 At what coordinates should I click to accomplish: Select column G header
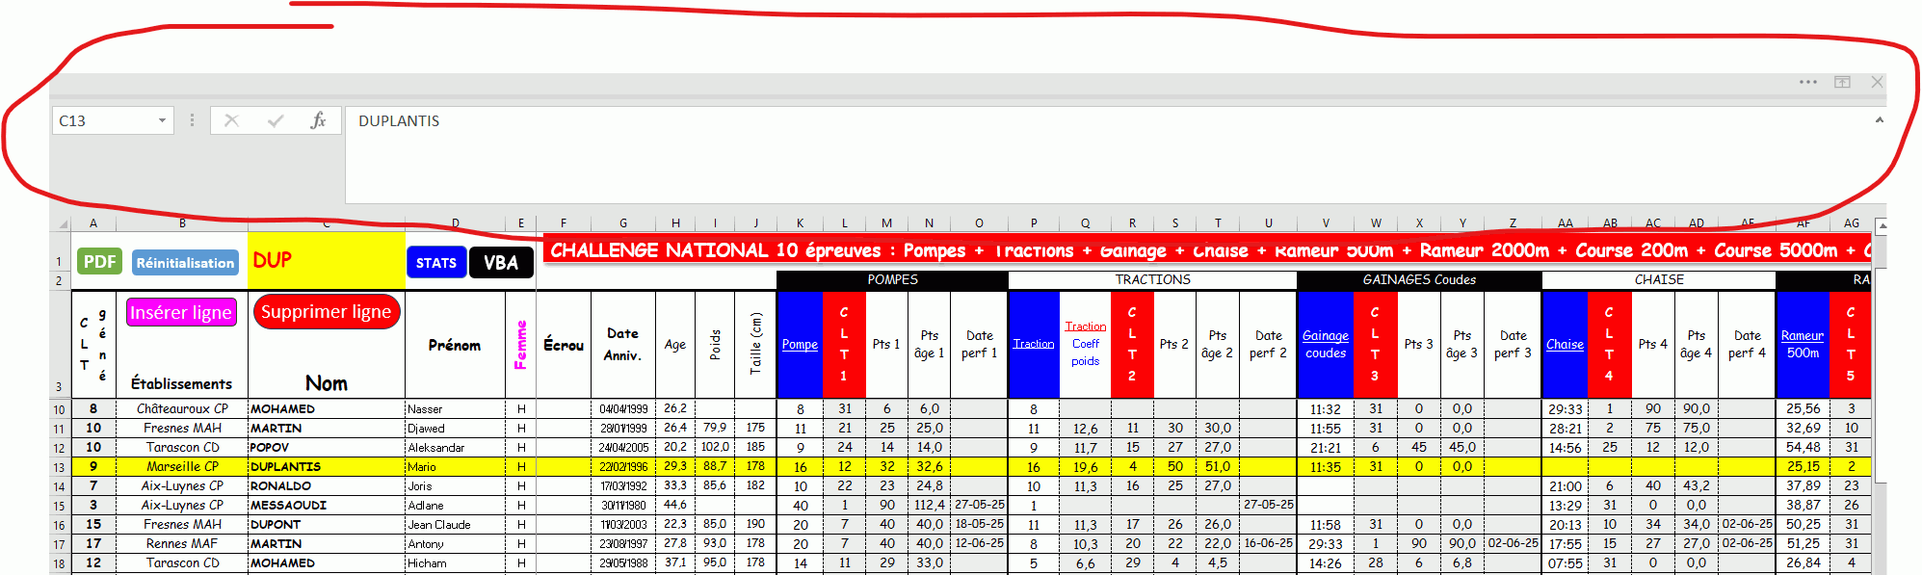pos(623,222)
